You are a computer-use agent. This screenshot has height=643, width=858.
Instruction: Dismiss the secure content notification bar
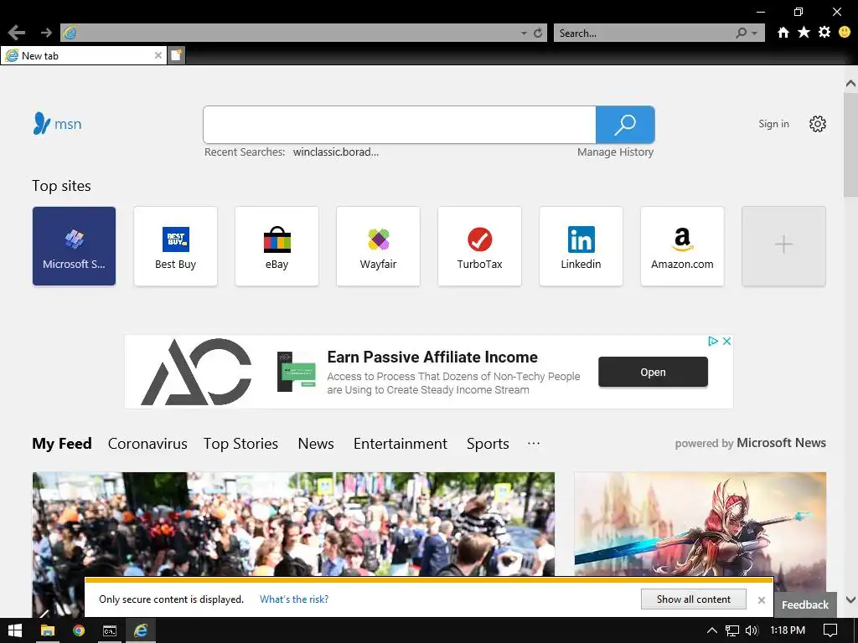[761, 599]
